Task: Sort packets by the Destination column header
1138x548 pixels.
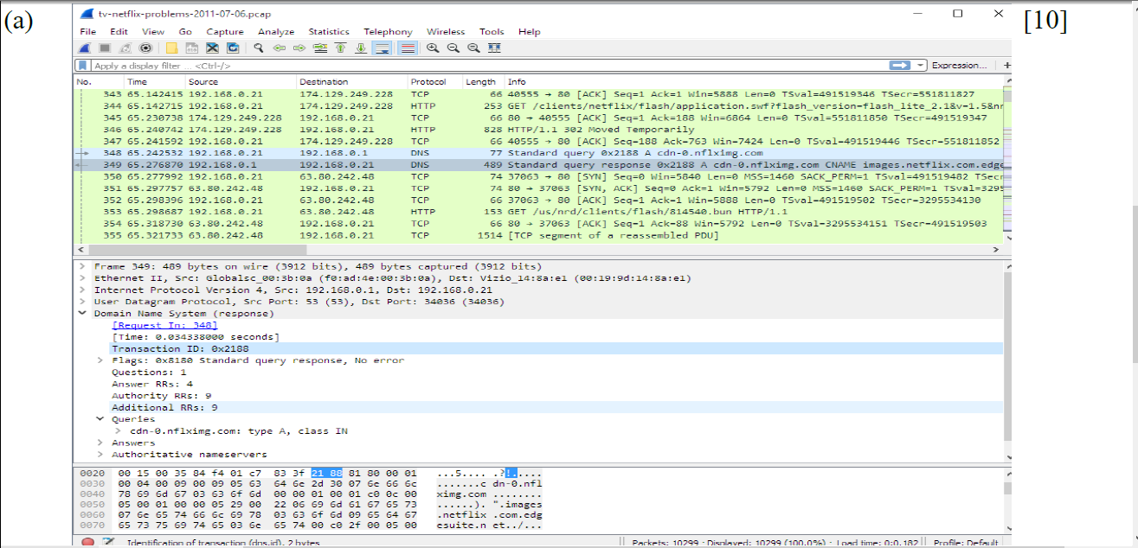Action: 351,82
